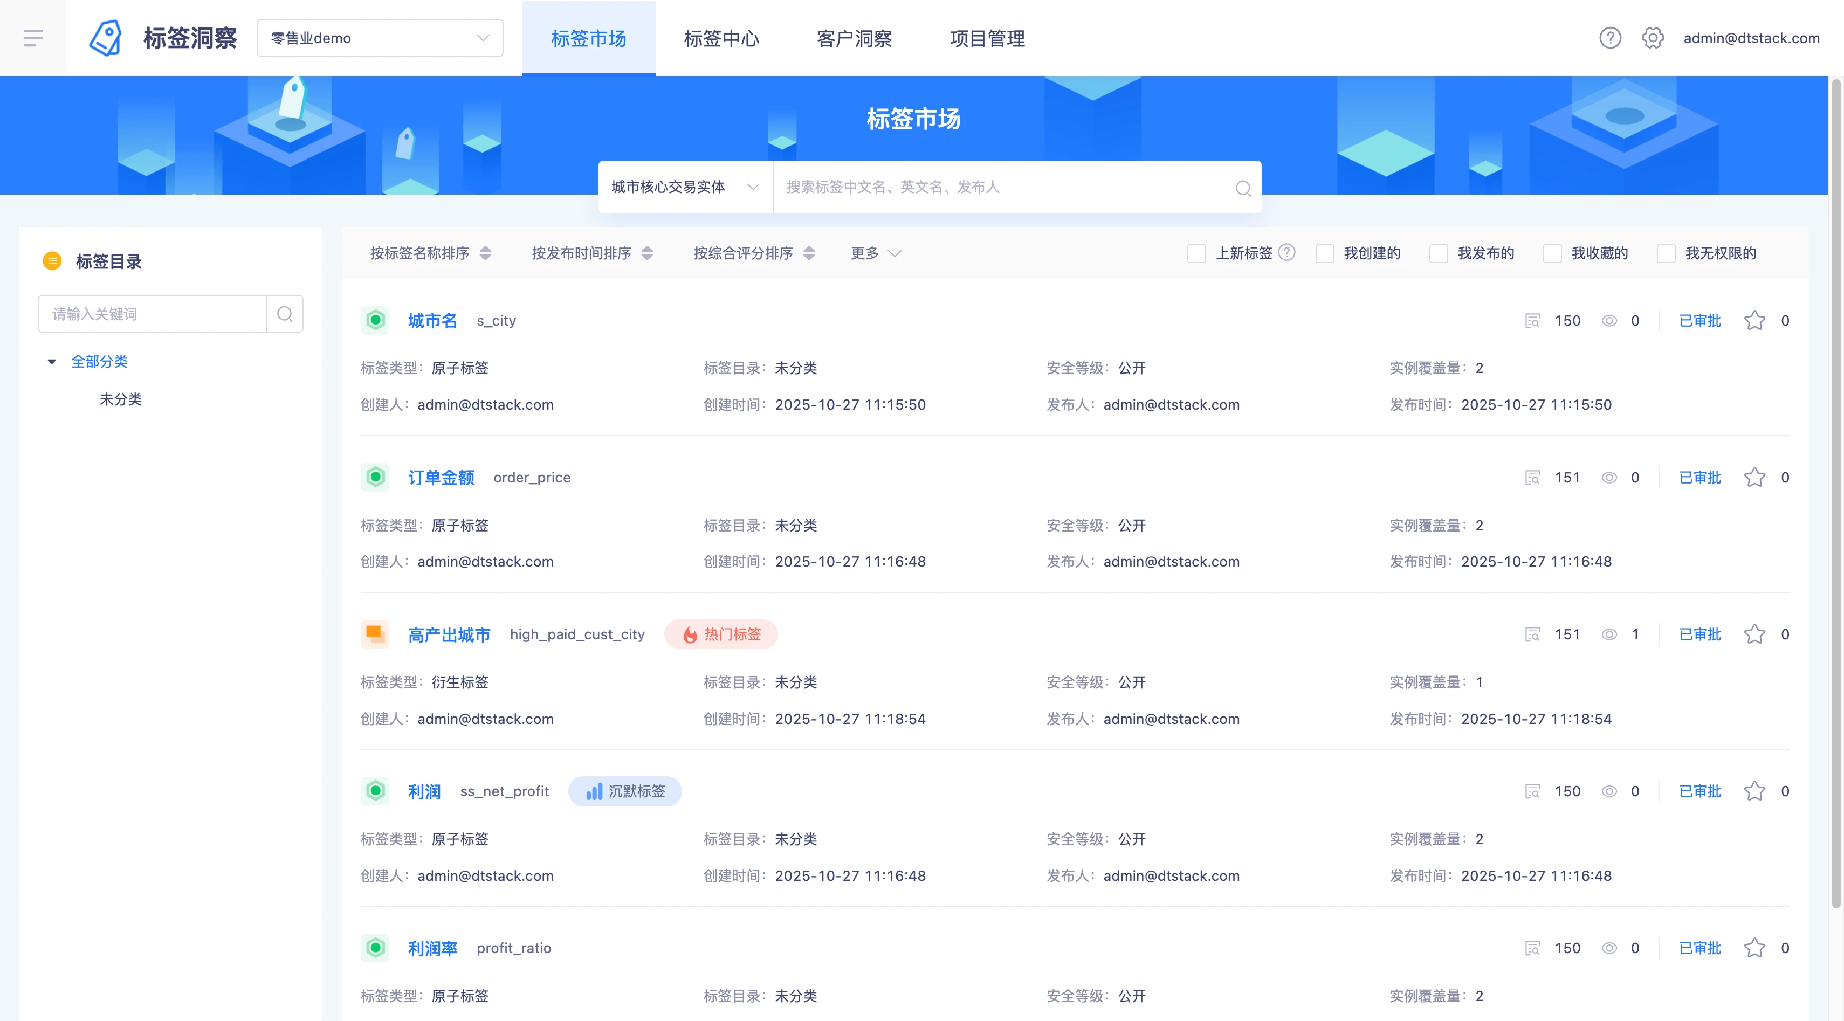Click the view eye icon for 高产出城市
The height and width of the screenshot is (1021, 1844).
click(1609, 634)
